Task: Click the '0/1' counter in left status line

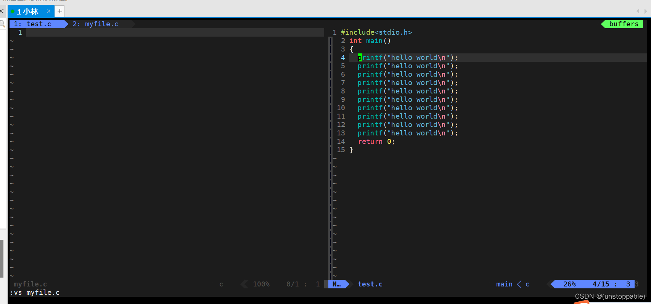Action: [293, 284]
